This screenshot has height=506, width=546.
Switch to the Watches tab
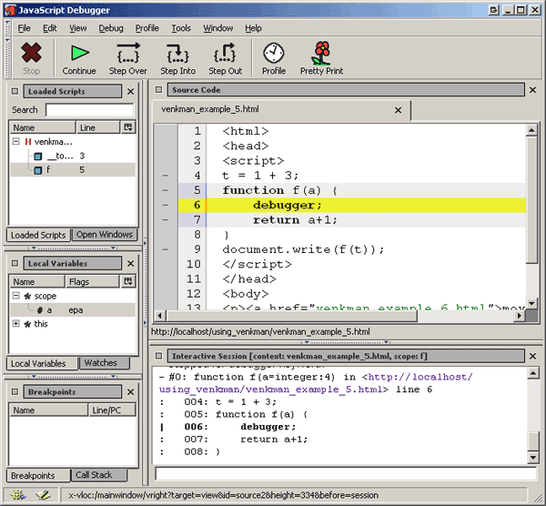(x=104, y=363)
